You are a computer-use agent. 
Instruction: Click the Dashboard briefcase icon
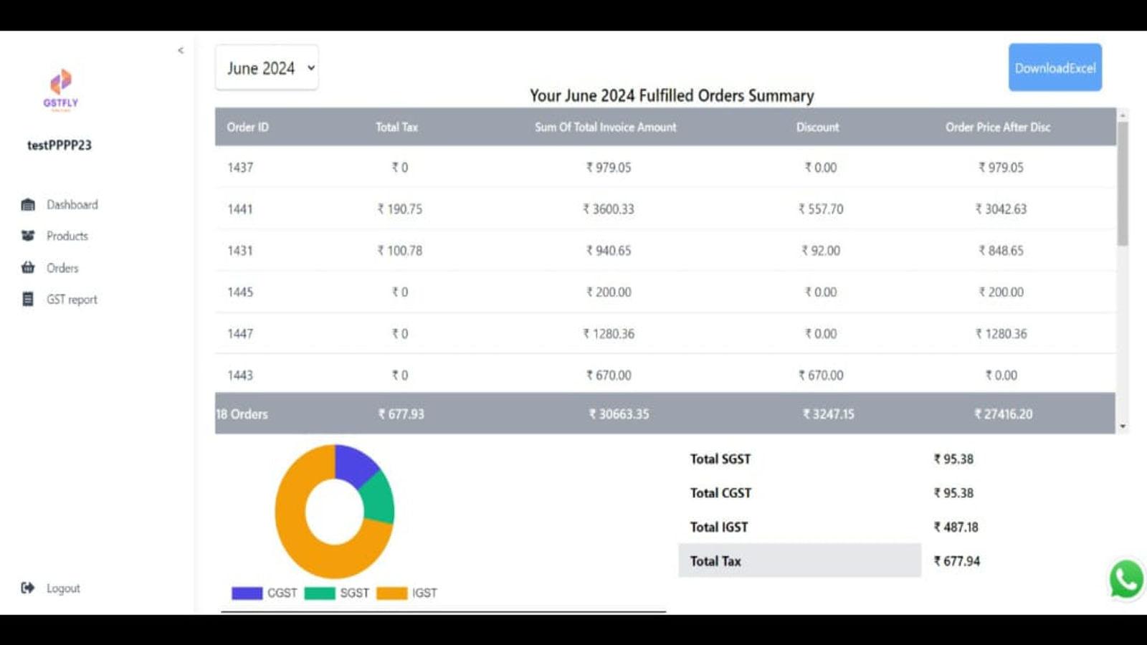(x=27, y=204)
